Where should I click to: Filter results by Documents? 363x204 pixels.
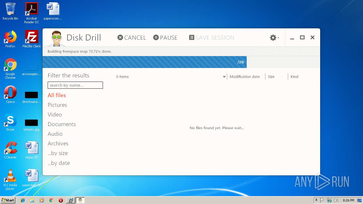pyautogui.click(x=62, y=124)
